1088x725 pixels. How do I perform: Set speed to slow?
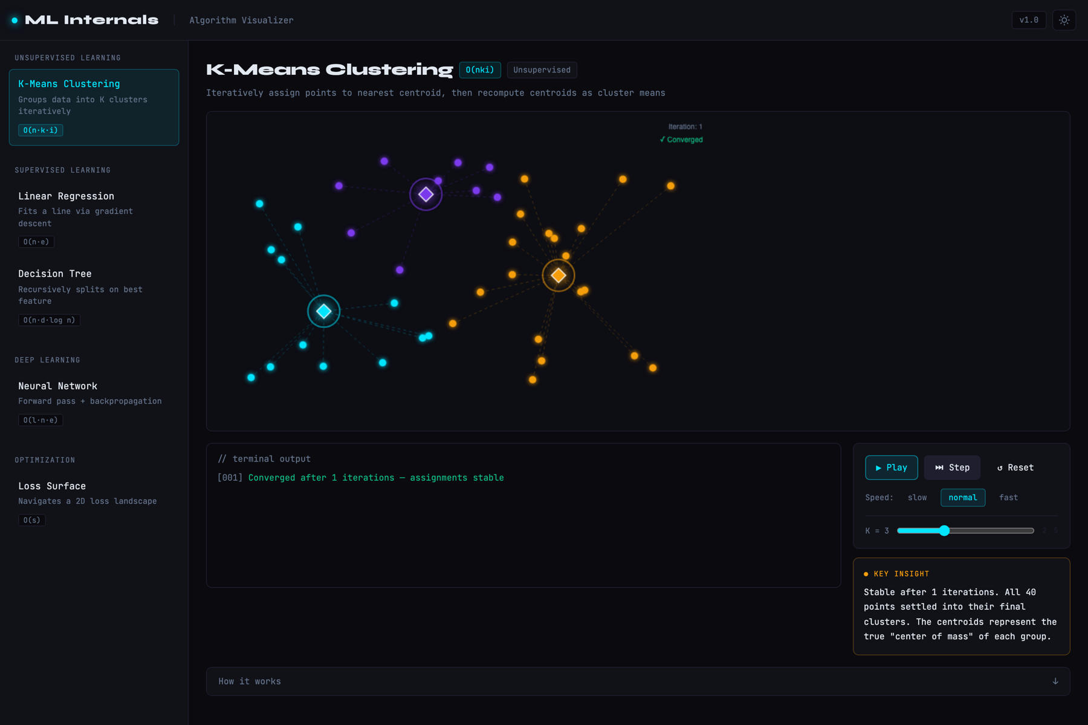(x=917, y=498)
